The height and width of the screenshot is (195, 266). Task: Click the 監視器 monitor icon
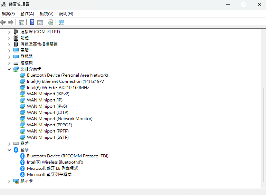pos(16,57)
